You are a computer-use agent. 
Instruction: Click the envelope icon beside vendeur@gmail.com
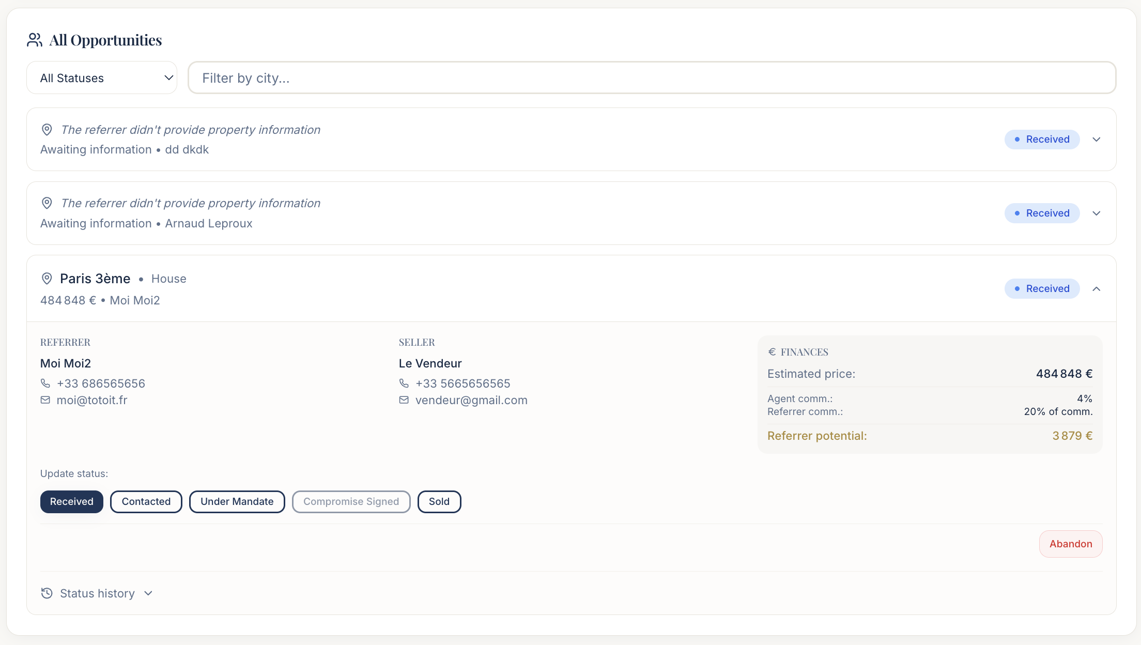point(404,400)
